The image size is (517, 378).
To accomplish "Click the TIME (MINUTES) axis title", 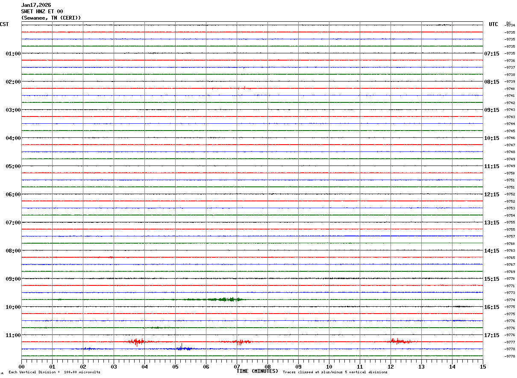I will (x=257, y=371).
